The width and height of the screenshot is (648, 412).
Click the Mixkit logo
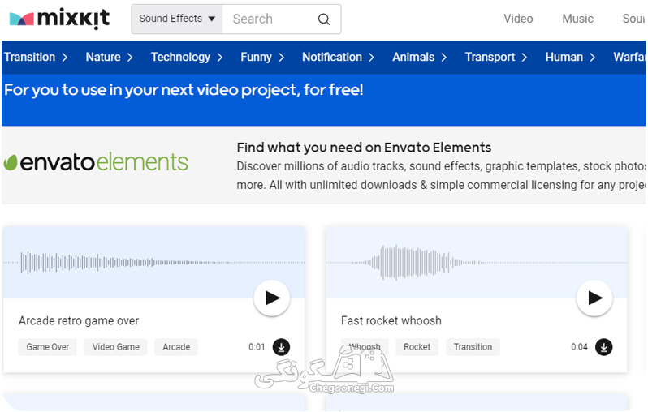click(59, 19)
